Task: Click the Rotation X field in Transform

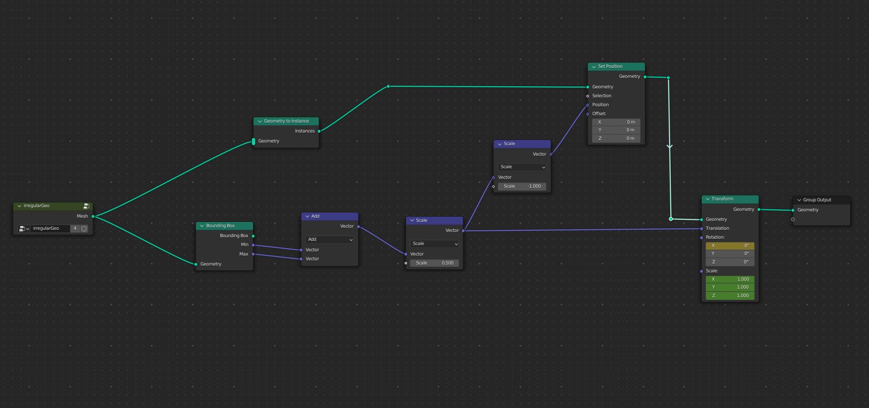Action: (730, 246)
